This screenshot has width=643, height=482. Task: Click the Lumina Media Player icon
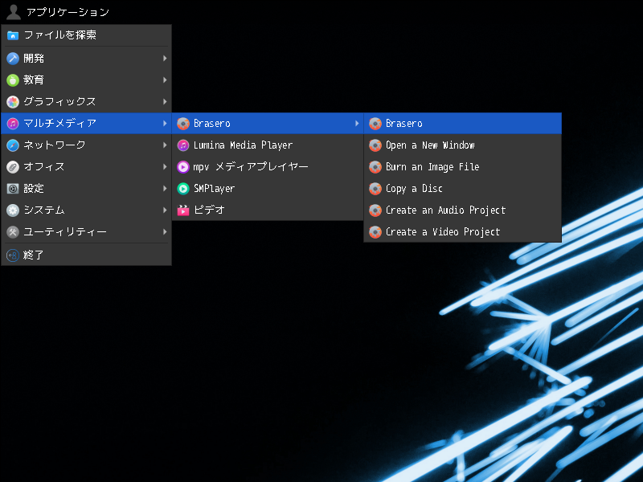pos(183,145)
